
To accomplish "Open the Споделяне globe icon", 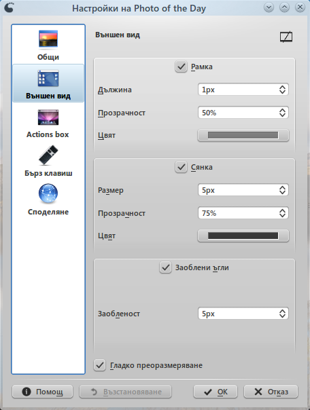I will 48,193.
